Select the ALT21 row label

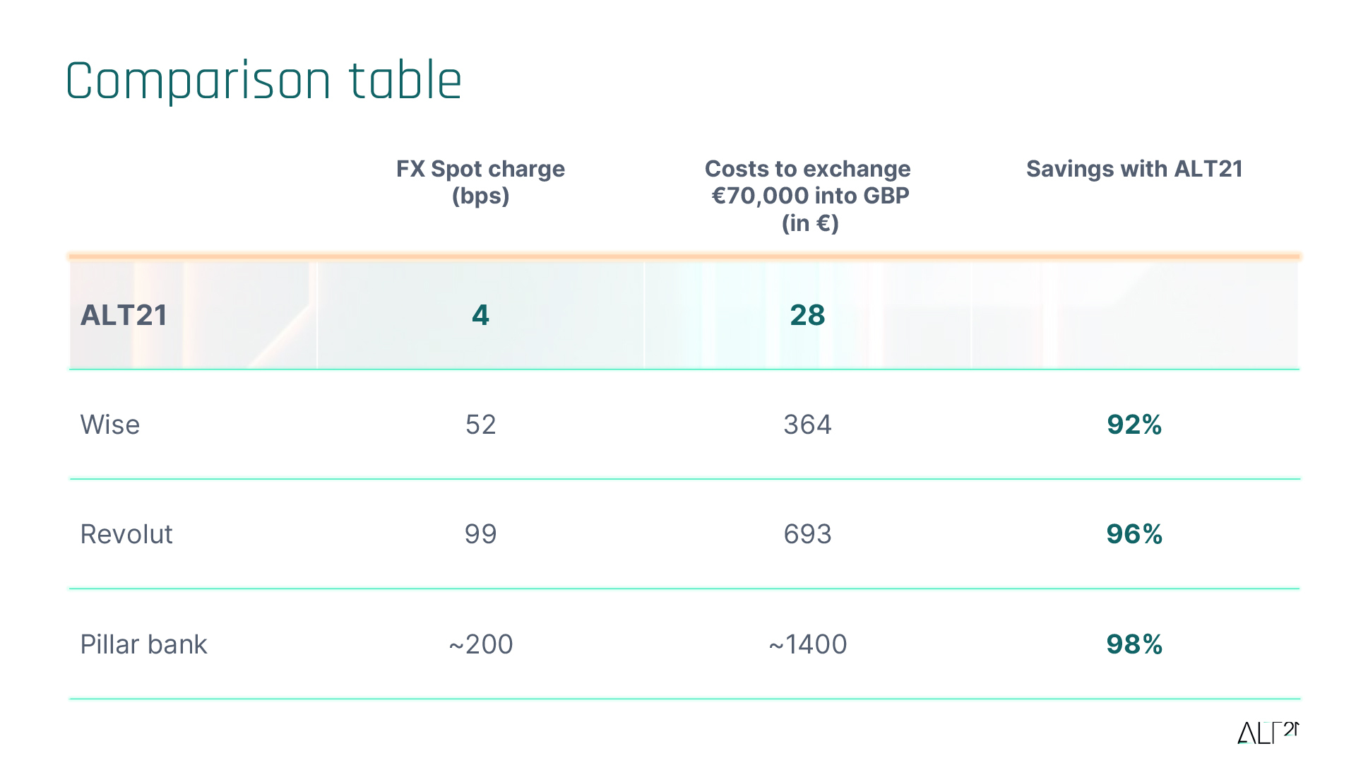[124, 315]
